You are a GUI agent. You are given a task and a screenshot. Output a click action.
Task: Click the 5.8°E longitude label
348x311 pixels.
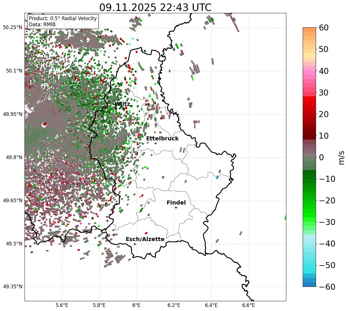(99, 305)
